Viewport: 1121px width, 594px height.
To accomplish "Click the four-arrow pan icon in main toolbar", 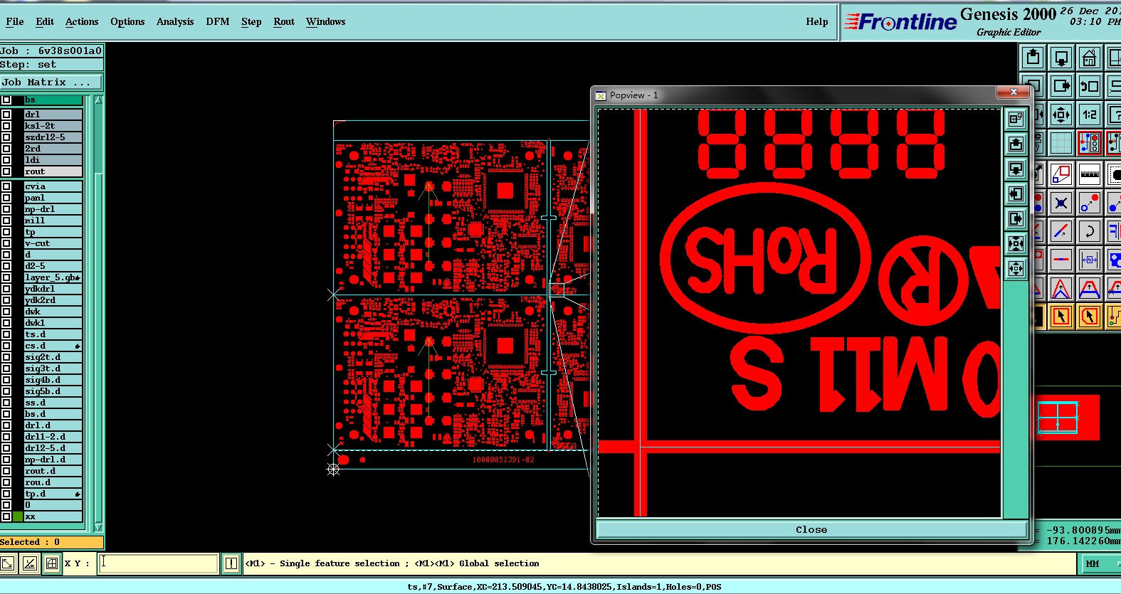I will 1061,115.
